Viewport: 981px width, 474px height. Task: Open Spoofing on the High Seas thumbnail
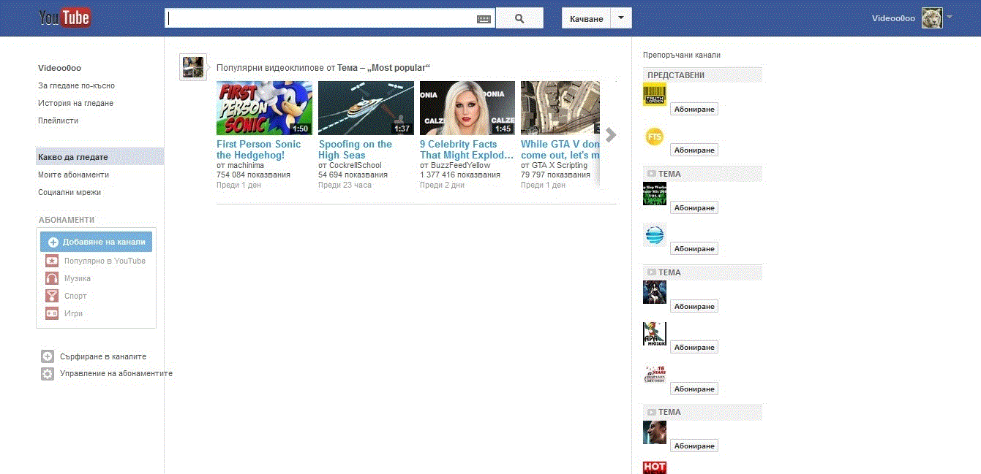pyautogui.click(x=366, y=108)
